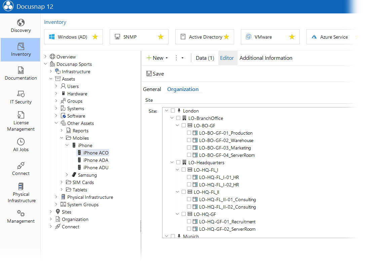Start Active Directory inventory tile
Viewport: 366px width, 268px height.
coord(205,37)
